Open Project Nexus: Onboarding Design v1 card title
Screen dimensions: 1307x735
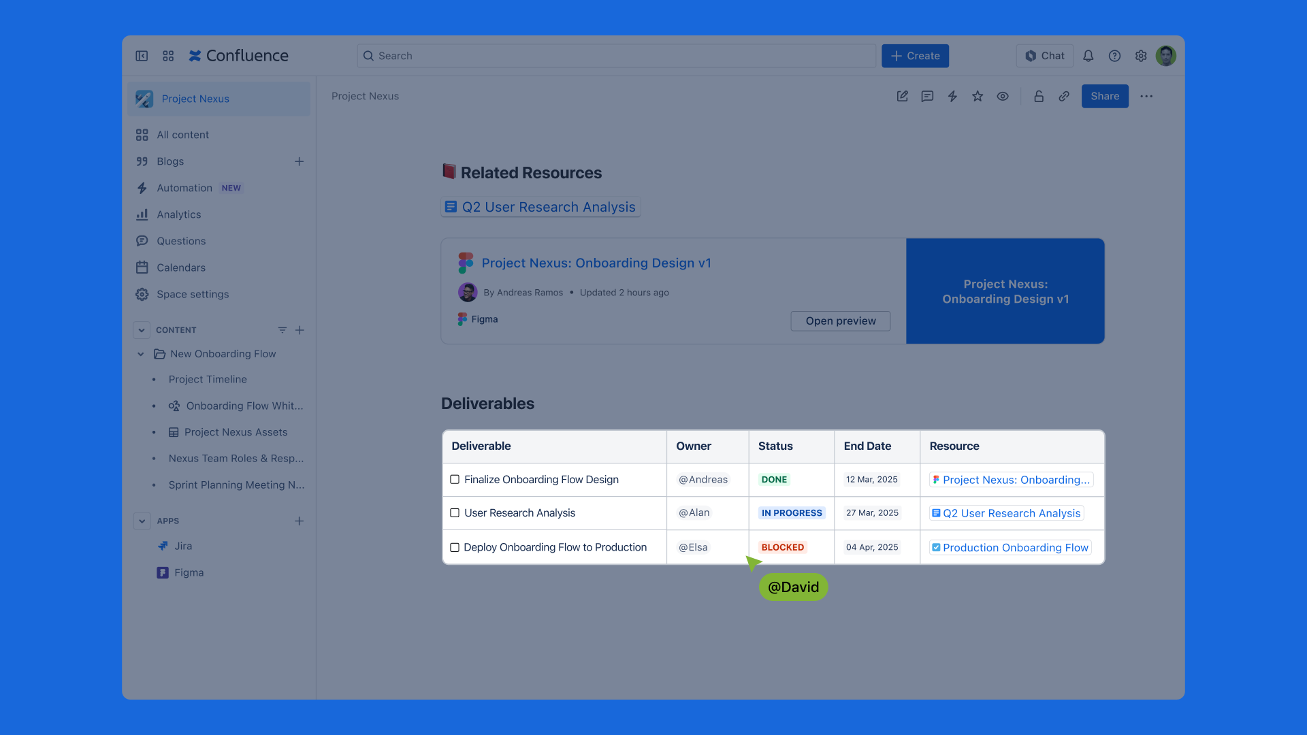(x=596, y=263)
